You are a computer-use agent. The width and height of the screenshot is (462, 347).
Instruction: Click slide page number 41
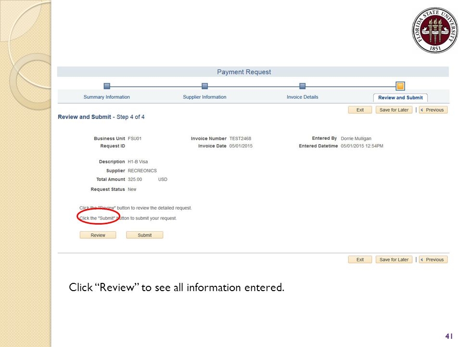pyautogui.click(x=449, y=336)
